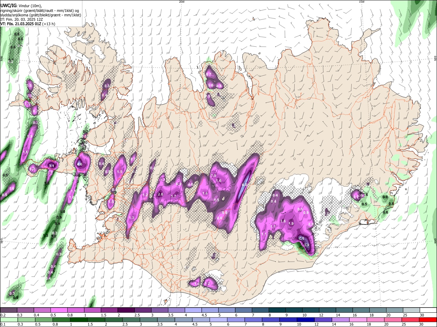Select the dark purple 2 swatch in snow legend
The width and height of the screenshot is (437, 327).
click(x=126, y=310)
